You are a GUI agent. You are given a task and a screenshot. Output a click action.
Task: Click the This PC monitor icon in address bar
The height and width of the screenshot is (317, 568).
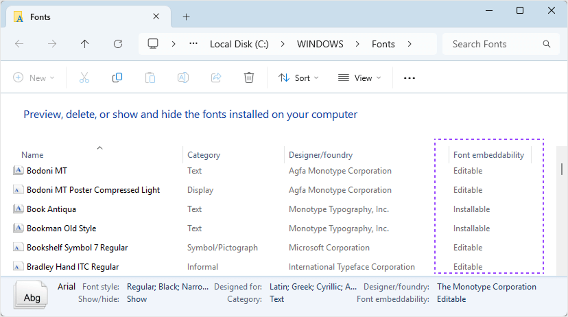153,44
